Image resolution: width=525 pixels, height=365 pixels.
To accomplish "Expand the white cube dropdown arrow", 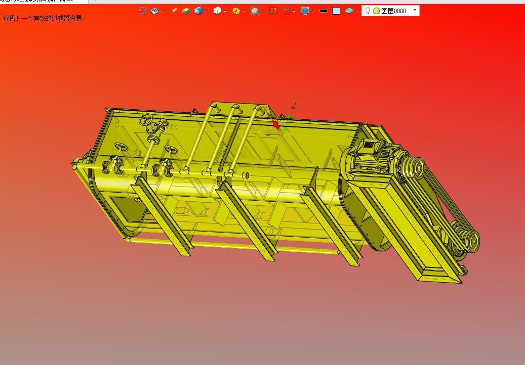I will pyautogui.click(x=225, y=11).
